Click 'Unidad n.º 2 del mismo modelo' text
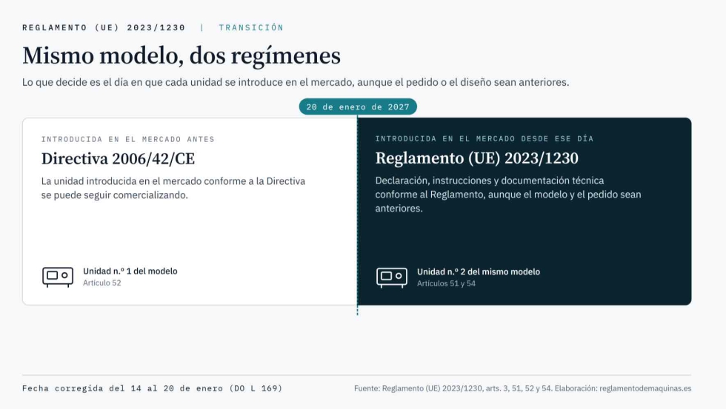The height and width of the screenshot is (409, 726). pyautogui.click(x=479, y=271)
